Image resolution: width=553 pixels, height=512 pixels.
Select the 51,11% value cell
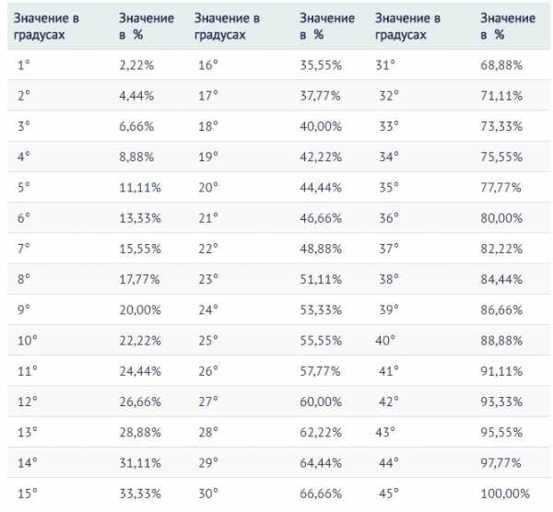pos(321,279)
